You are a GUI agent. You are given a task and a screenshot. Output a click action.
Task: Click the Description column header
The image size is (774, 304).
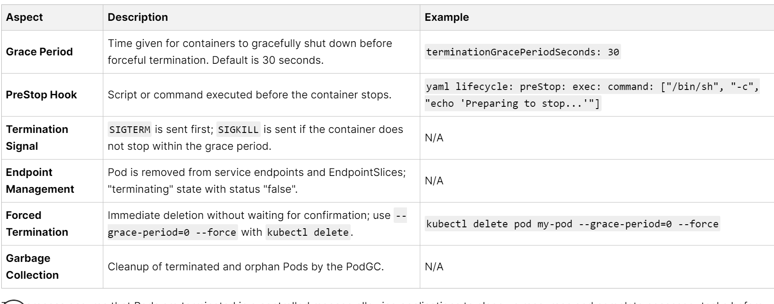coord(138,17)
